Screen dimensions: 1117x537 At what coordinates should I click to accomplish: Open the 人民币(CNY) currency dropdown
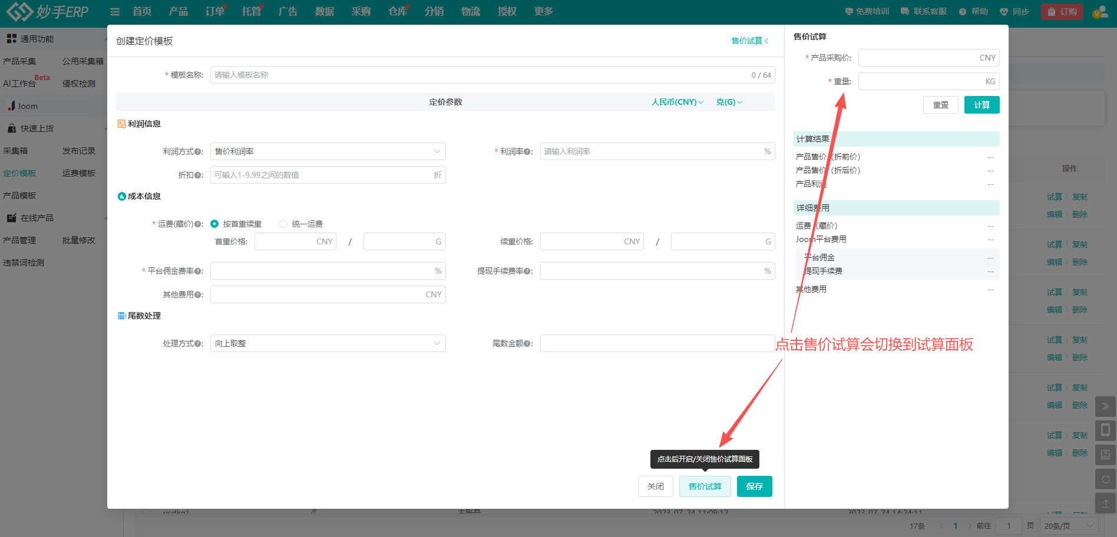677,102
